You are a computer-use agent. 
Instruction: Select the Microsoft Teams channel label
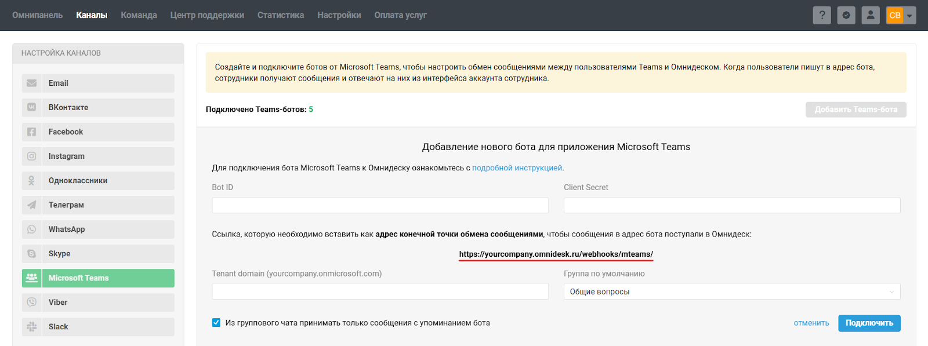tap(78, 278)
